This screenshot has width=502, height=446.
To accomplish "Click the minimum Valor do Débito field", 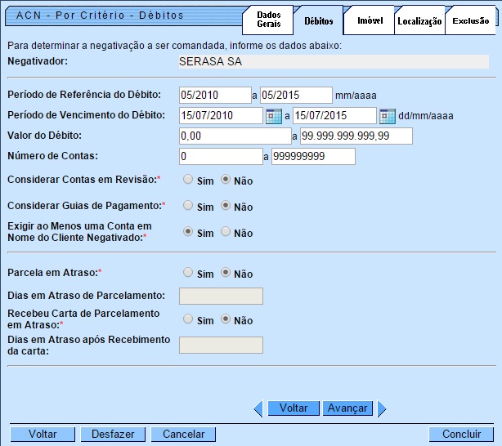I will point(235,136).
